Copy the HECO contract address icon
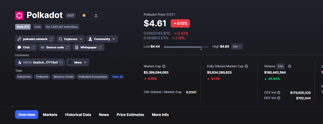Image resolution: width=323 pixels, height=124 pixels. point(61,62)
